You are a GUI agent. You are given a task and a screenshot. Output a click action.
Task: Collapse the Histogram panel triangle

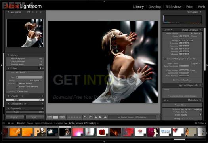[x=200, y=12]
